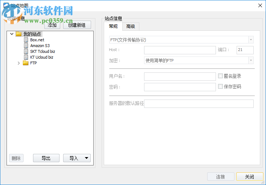Screen dimensions: 266x185
Task: Select KT Ucloud biz in the tree
Action: click(x=42, y=57)
